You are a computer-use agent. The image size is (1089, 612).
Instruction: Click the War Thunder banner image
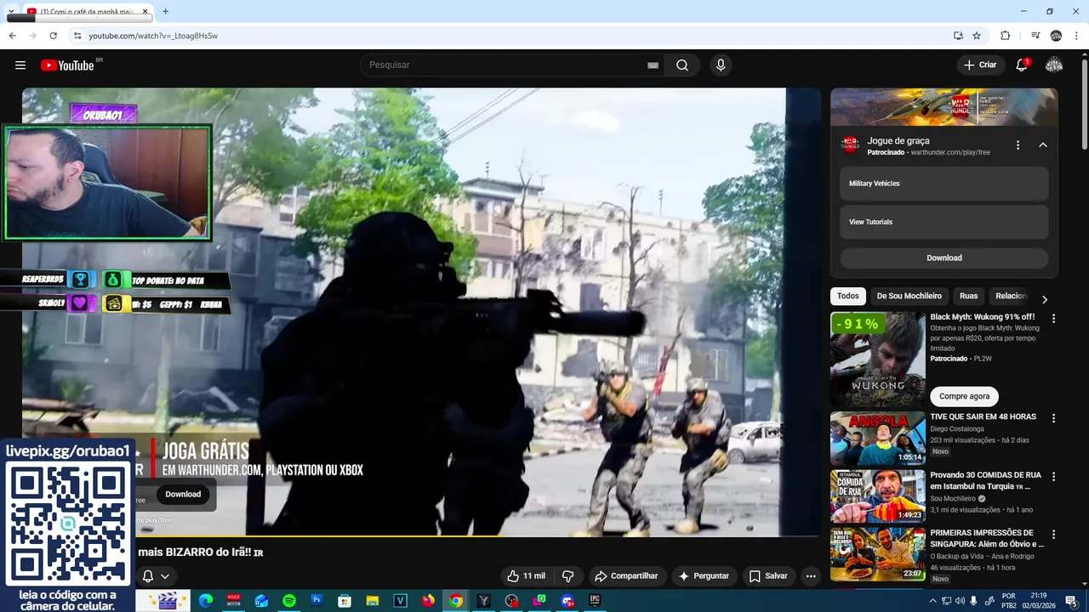coord(944,107)
